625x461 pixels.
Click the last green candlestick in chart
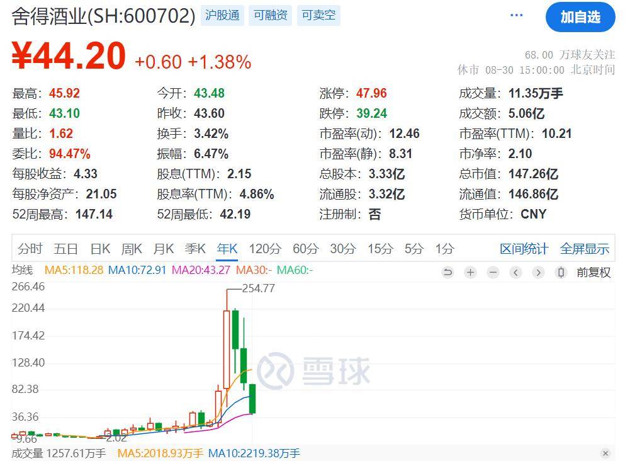click(x=252, y=399)
